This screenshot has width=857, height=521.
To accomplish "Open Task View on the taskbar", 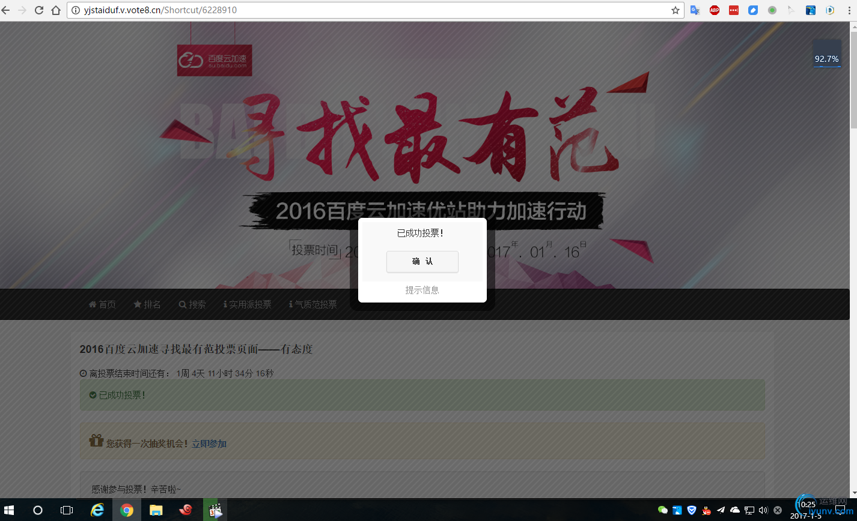I will pyautogui.click(x=67, y=510).
